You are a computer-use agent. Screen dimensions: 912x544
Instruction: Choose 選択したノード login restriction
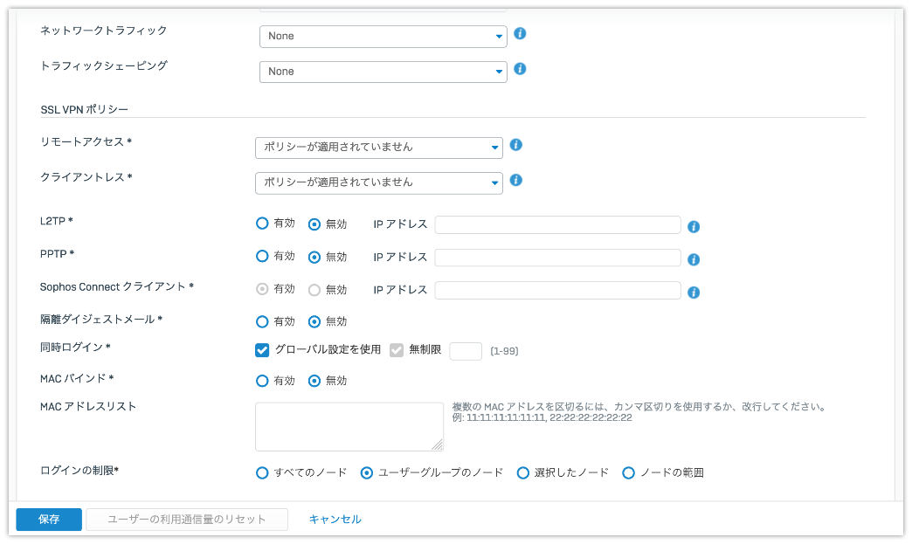coord(523,473)
